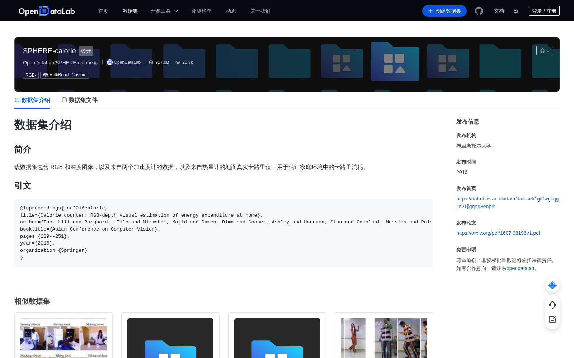This screenshot has width=574, height=358.
Task: Open the 数据集 navigation item
Action: [x=130, y=11]
